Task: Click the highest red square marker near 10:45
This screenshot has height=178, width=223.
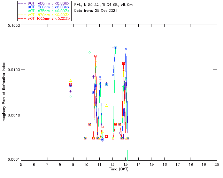Action: (96, 56)
